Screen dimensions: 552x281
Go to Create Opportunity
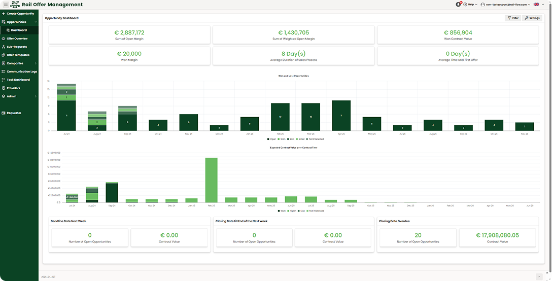pyautogui.click(x=19, y=14)
